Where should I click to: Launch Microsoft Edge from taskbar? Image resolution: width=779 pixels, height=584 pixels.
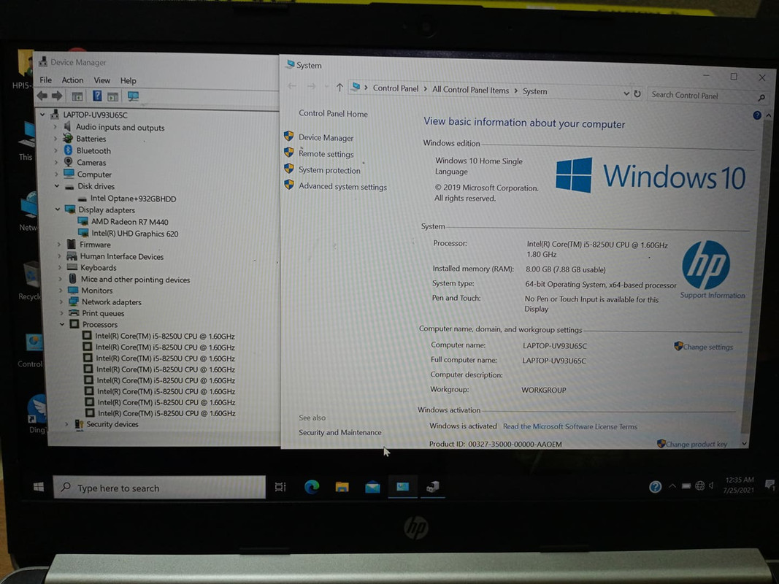[x=312, y=487]
